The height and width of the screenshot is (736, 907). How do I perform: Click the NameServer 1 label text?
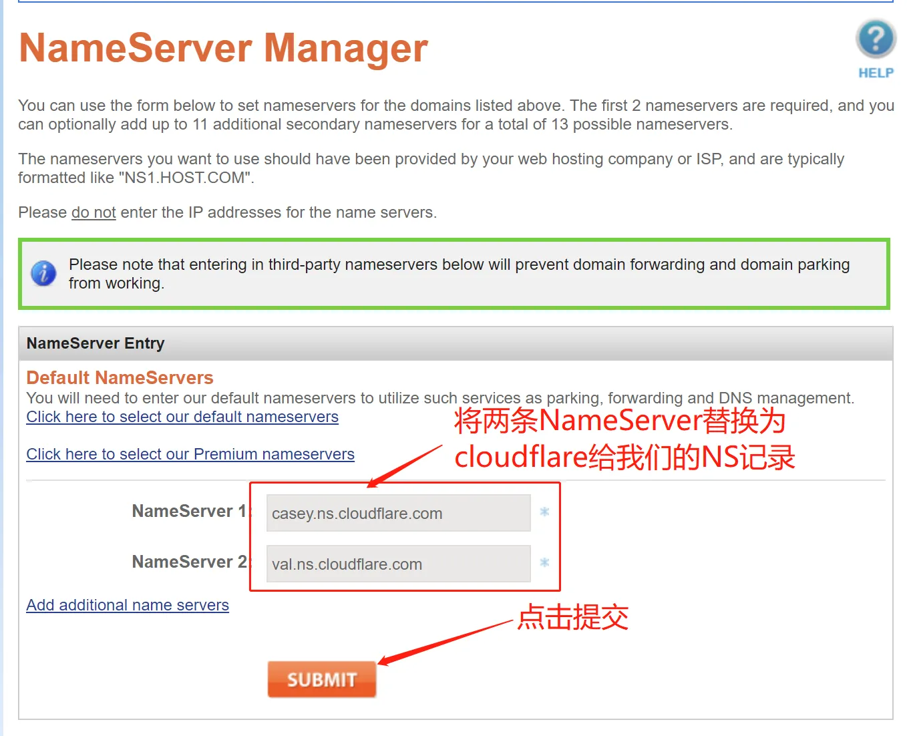(188, 511)
